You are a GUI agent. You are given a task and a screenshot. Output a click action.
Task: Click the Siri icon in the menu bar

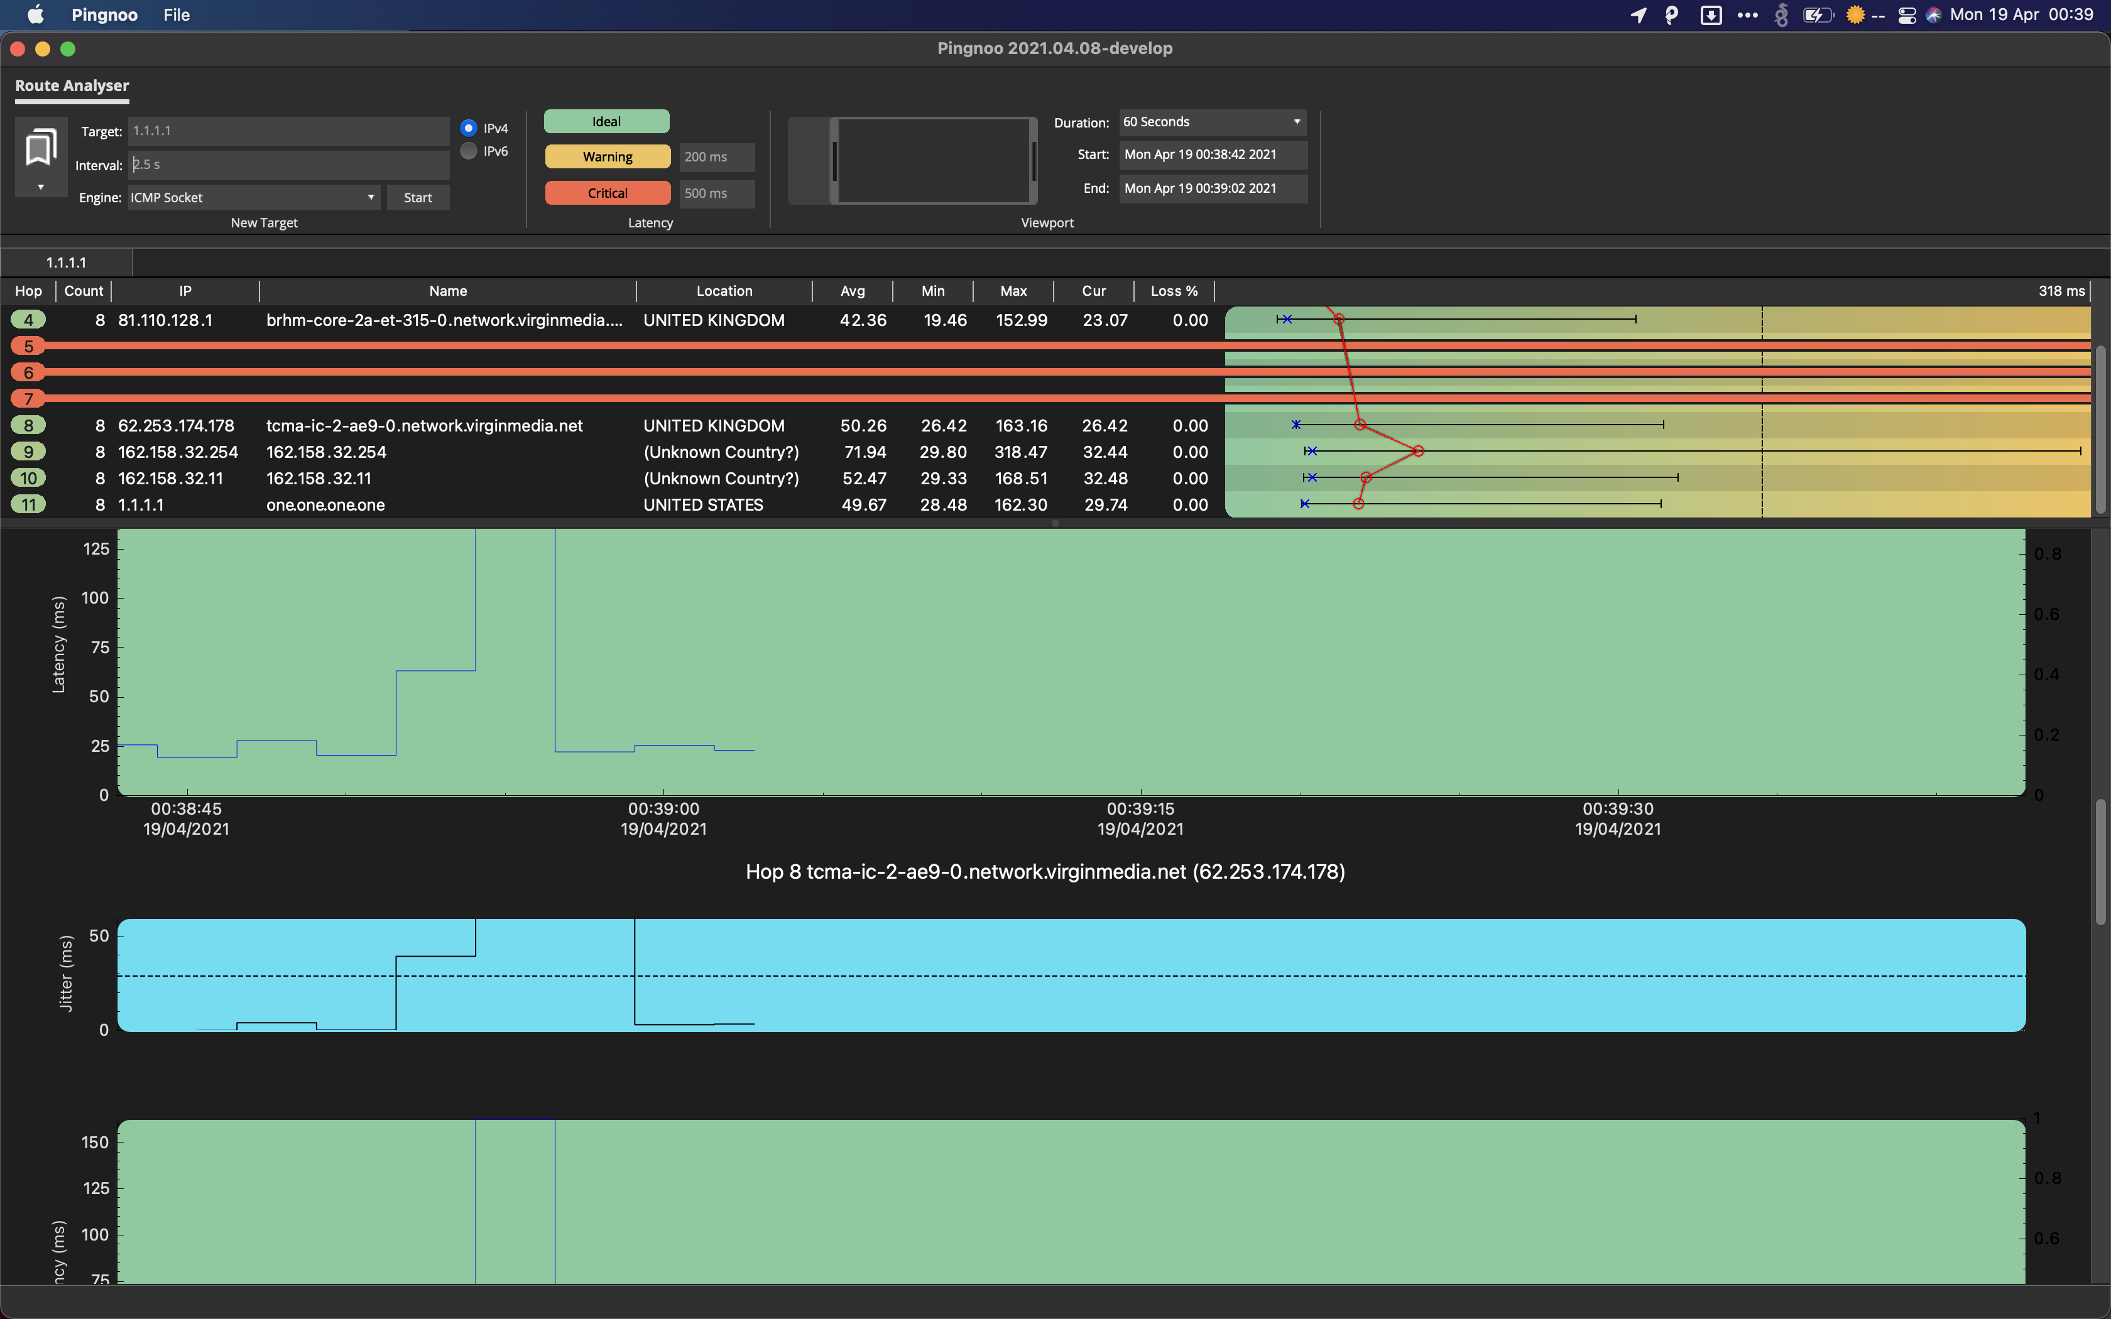1934,15
